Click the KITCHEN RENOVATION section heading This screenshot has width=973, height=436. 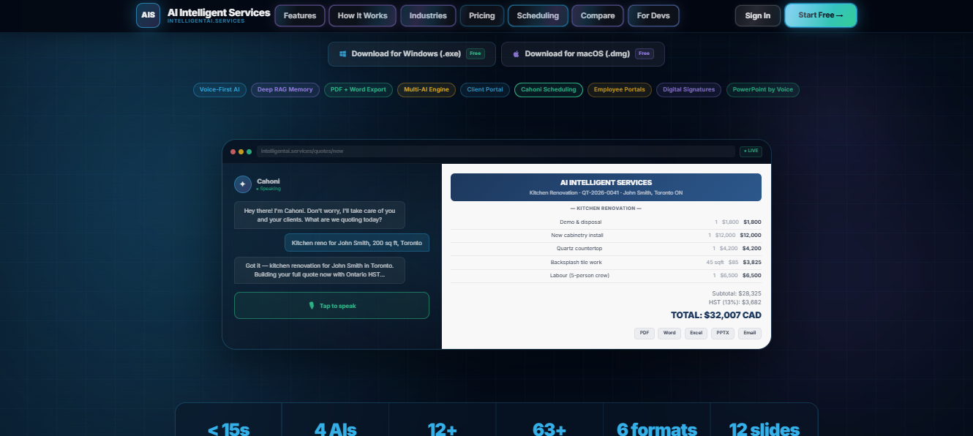pos(606,208)
